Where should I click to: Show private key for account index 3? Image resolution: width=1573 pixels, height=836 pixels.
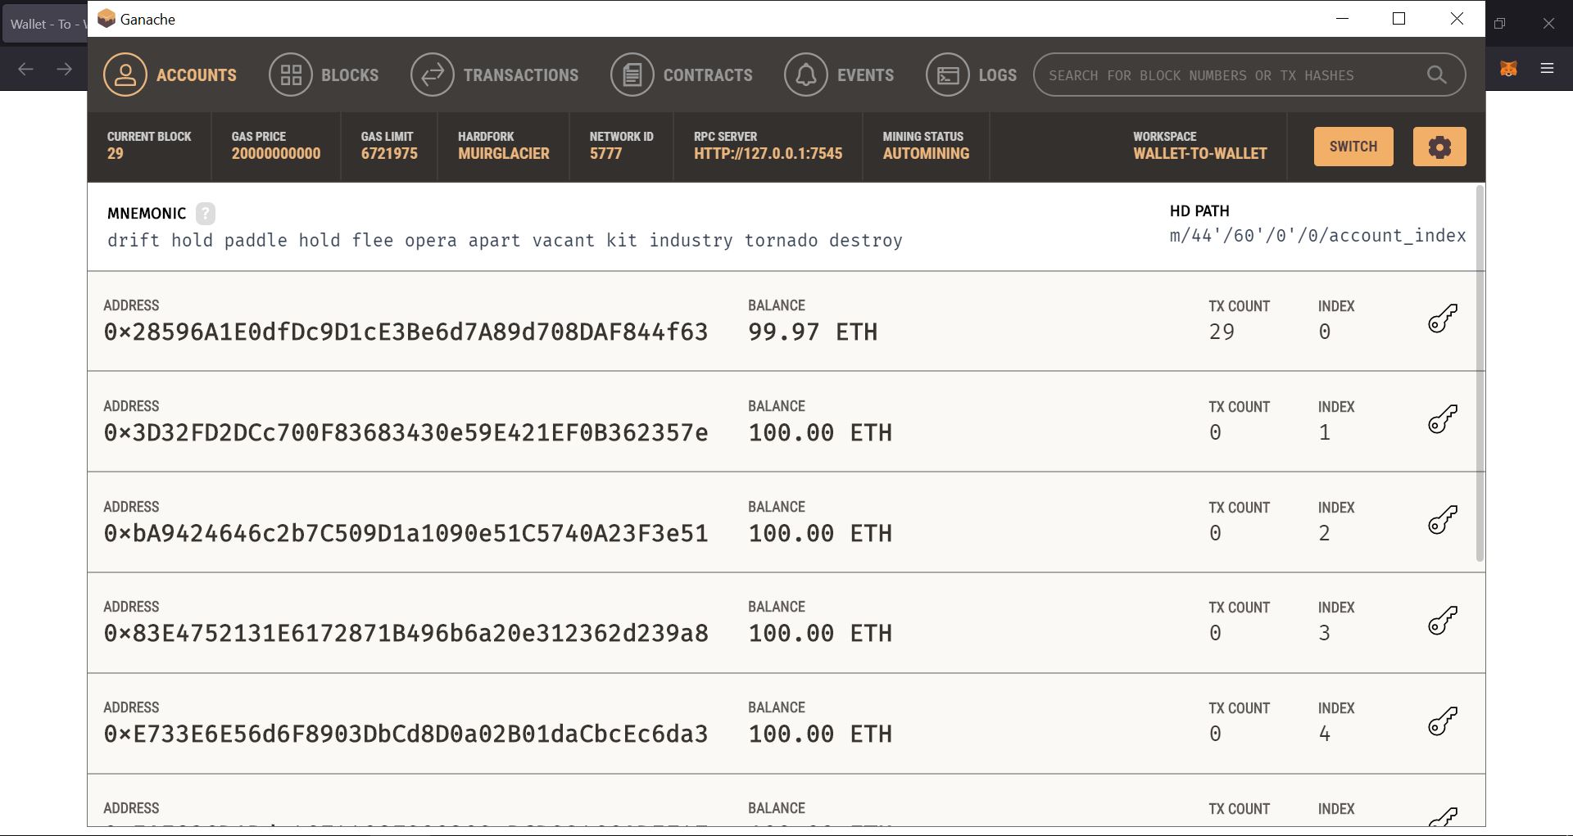tap(1443, 621)
